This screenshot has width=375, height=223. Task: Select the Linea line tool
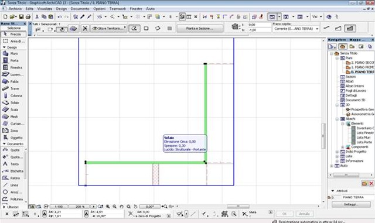coord(12,185)
